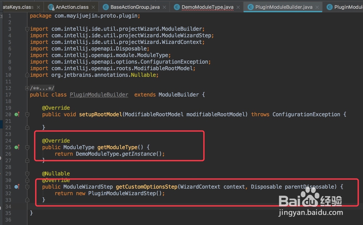This screenshot has height=225, width=363.
Task: Click the Java icon on DemoModuleType.java tab
Action: [x=176, y=7]
